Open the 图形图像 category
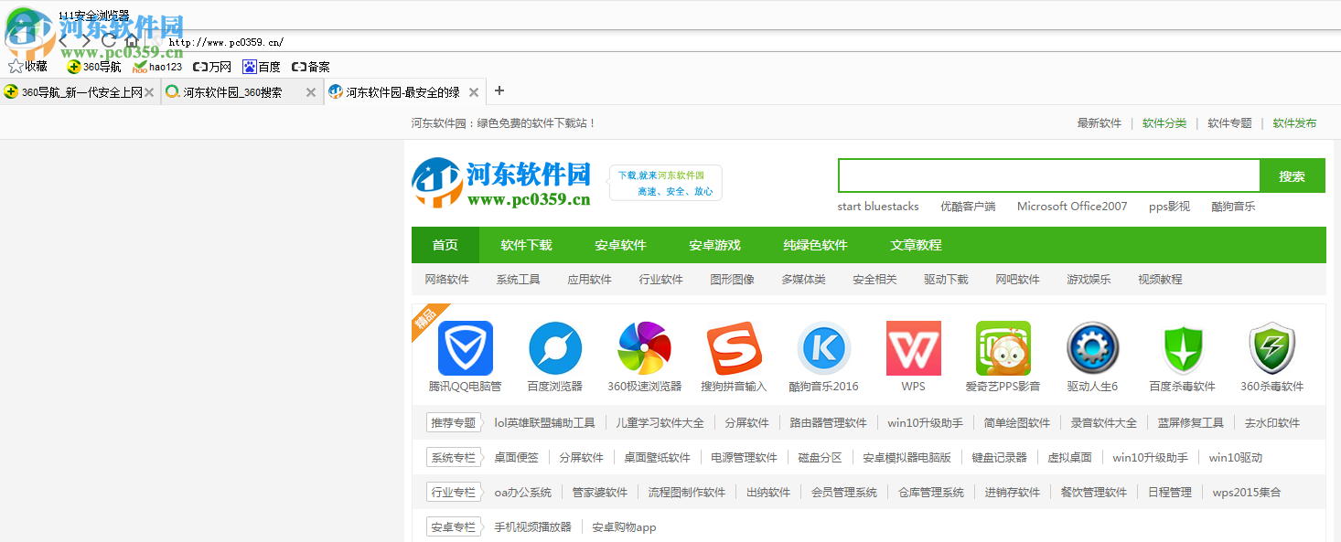The height and width of the screenshot is (542, 1341). (733, 280)
